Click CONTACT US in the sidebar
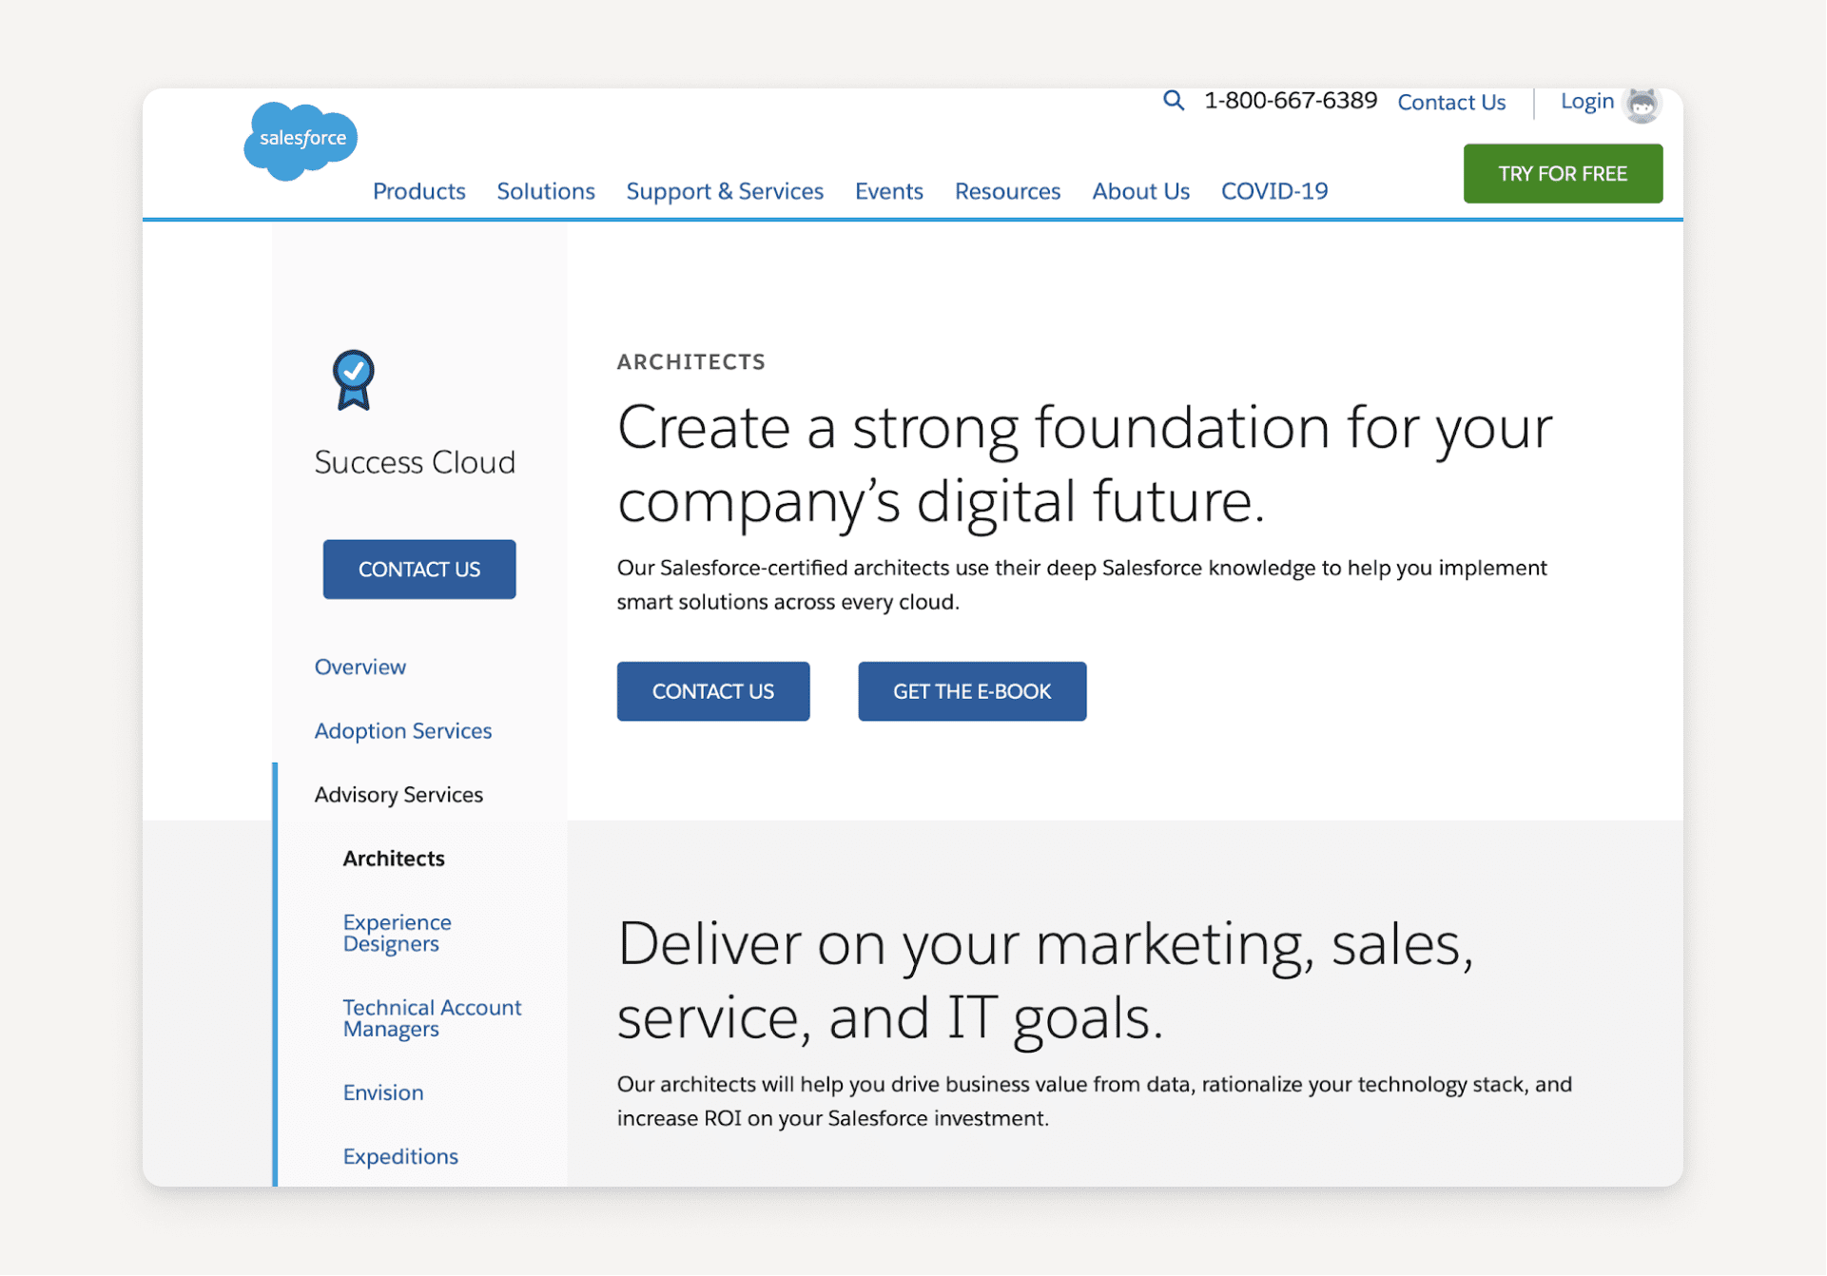The width and height of the screenshot is (1827, 1276). tap(418, 569)
